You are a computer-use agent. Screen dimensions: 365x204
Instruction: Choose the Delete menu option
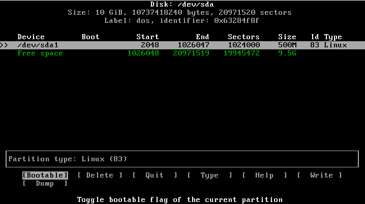pos(100,175)
